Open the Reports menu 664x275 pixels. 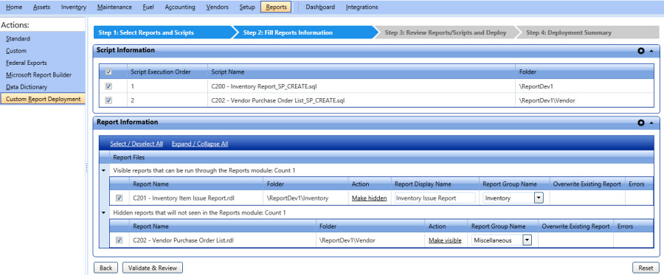276,7
